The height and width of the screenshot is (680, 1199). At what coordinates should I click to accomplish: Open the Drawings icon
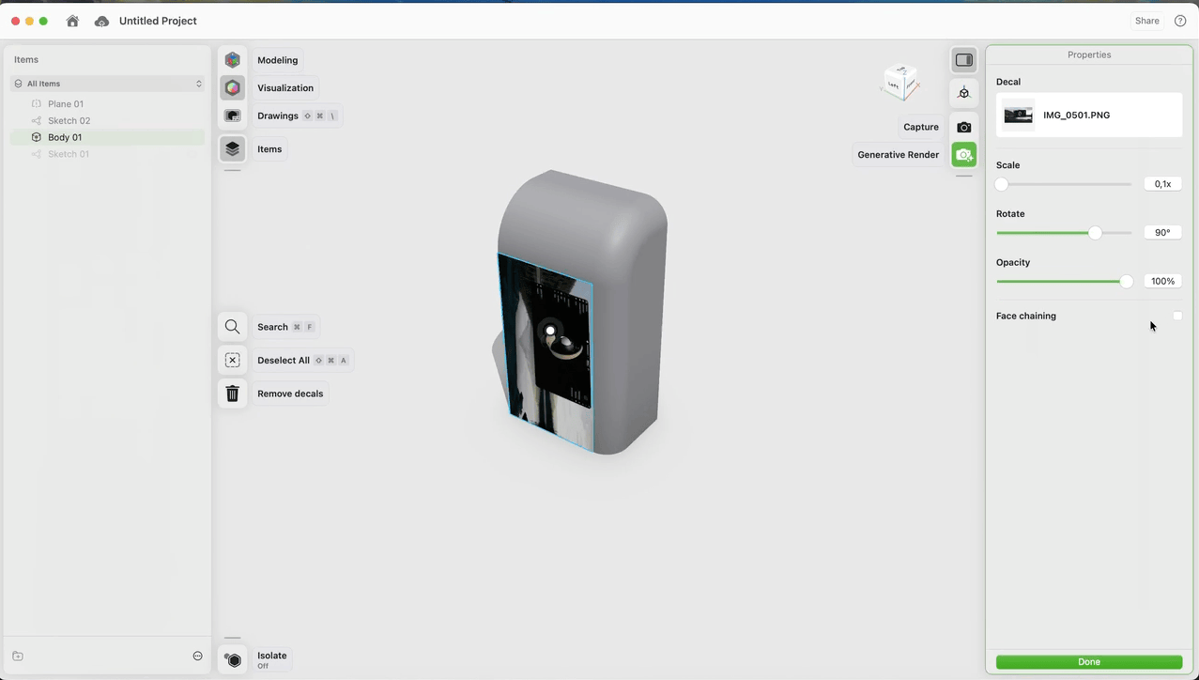(233, 116)
